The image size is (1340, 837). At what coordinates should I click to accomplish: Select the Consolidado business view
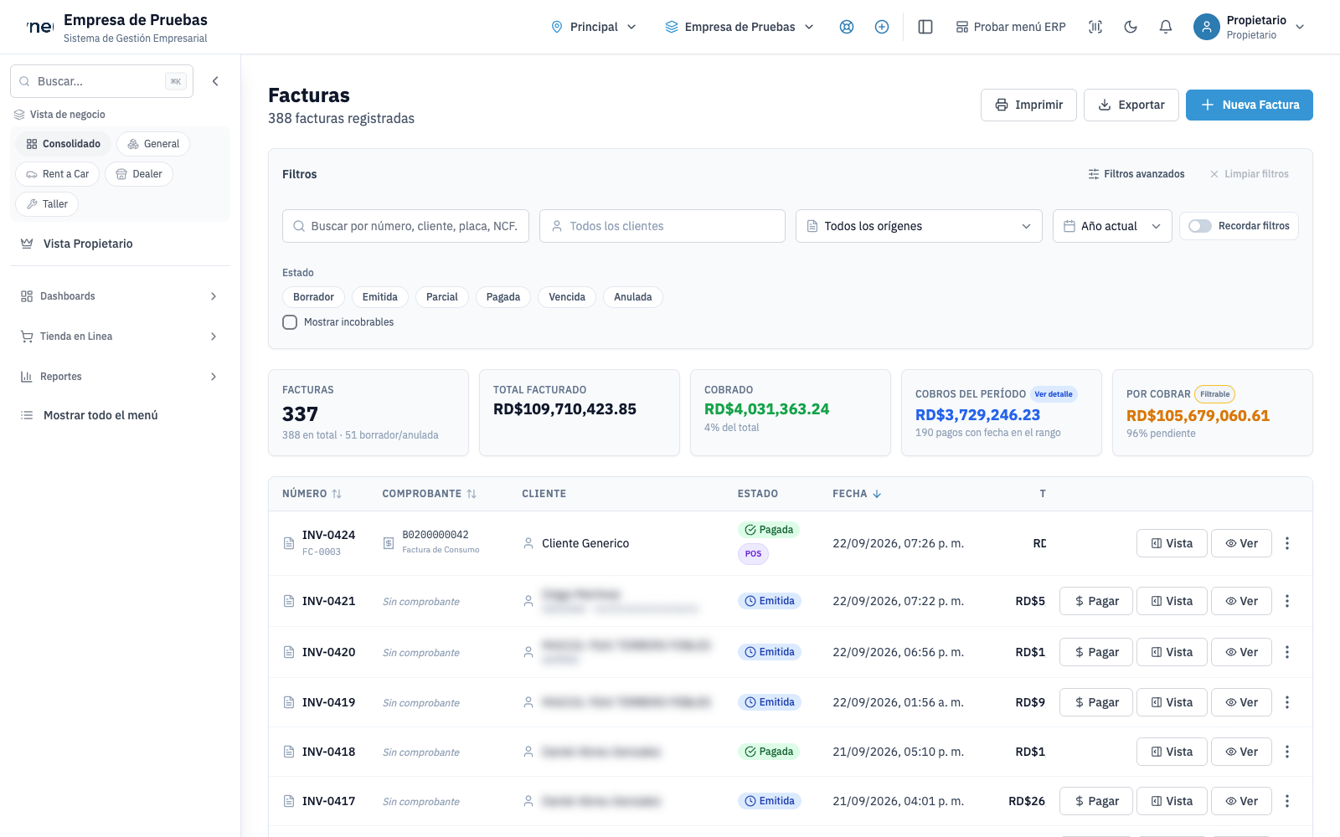[x=63, y=144]
